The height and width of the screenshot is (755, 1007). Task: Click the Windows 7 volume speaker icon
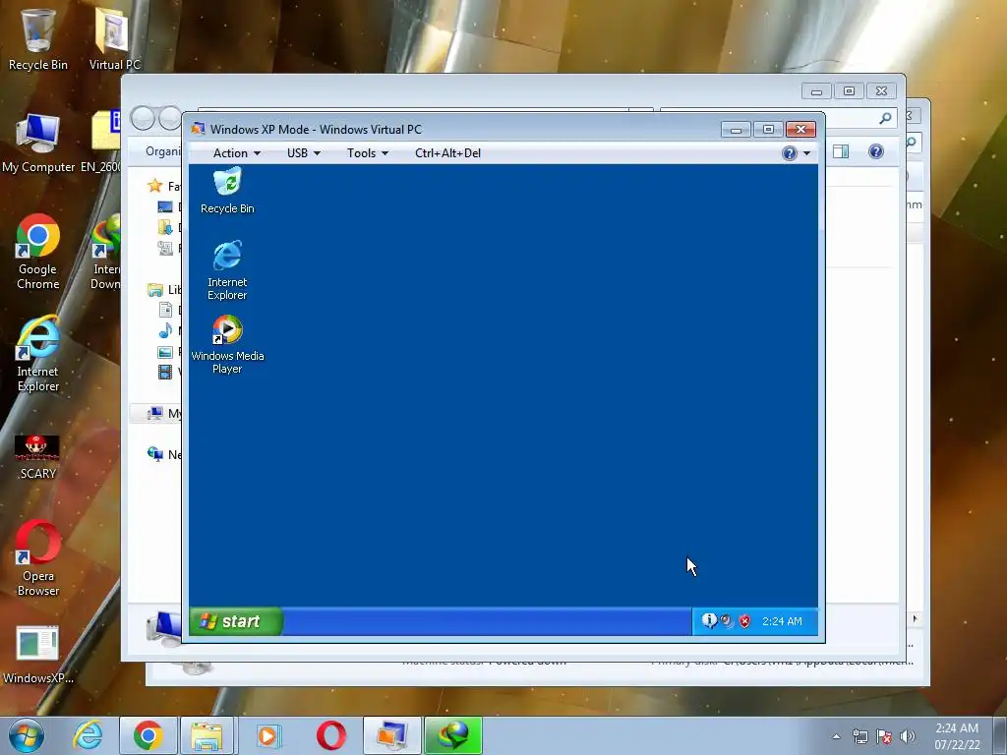[x=907, y=736]
